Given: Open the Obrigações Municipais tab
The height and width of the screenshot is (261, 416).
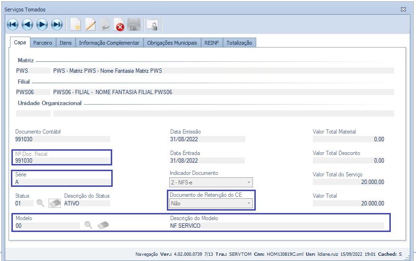Looking at the screenshot, I should (x=172, y=43).
